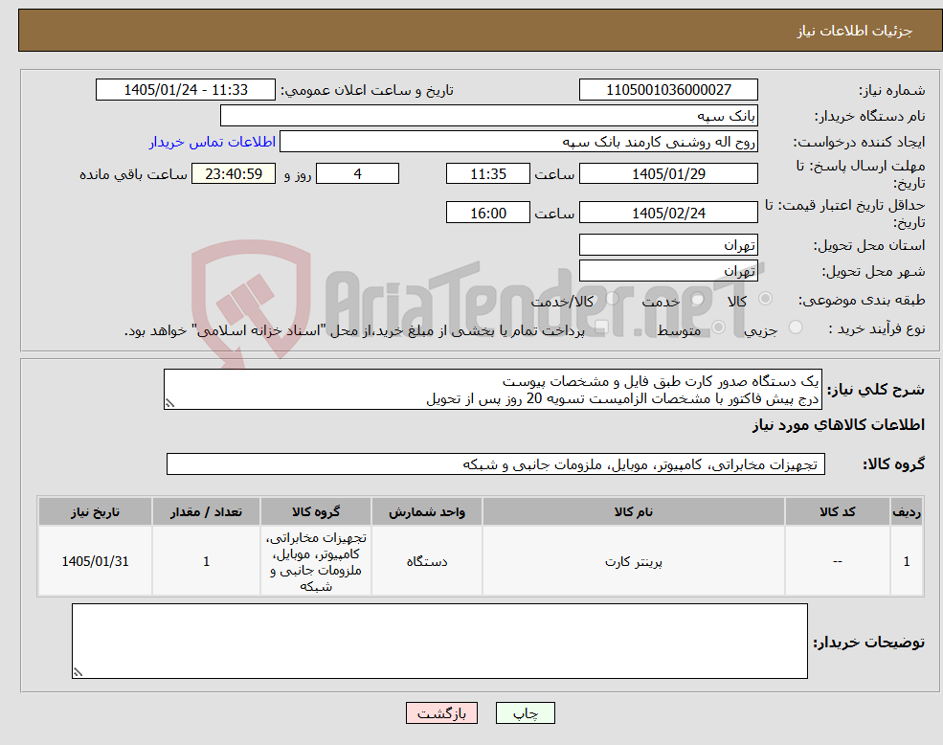Click the price validity time 16:00
The image size is (943, 745).
(487, 213)
